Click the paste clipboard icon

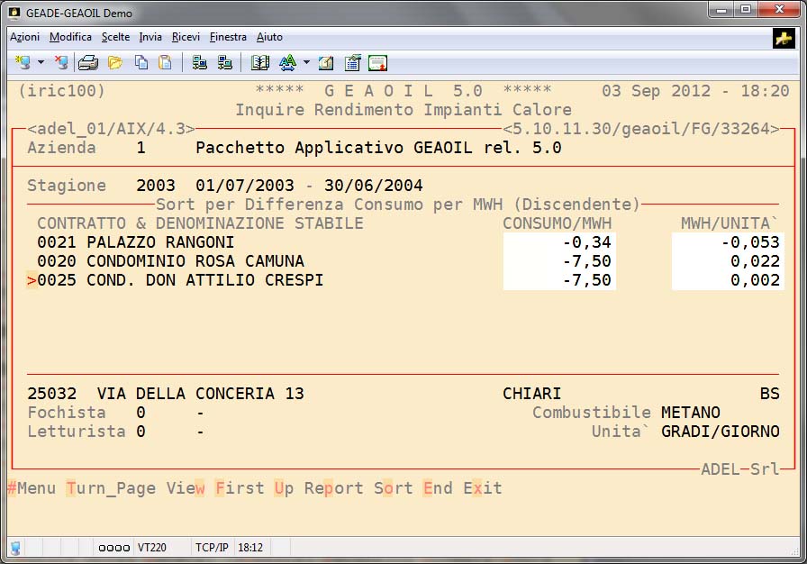tap(165, 63)
